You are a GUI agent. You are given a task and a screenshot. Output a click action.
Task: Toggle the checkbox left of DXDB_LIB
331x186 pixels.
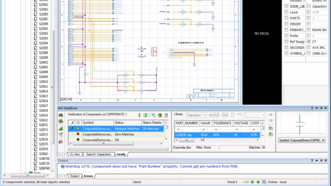(286, 6)
